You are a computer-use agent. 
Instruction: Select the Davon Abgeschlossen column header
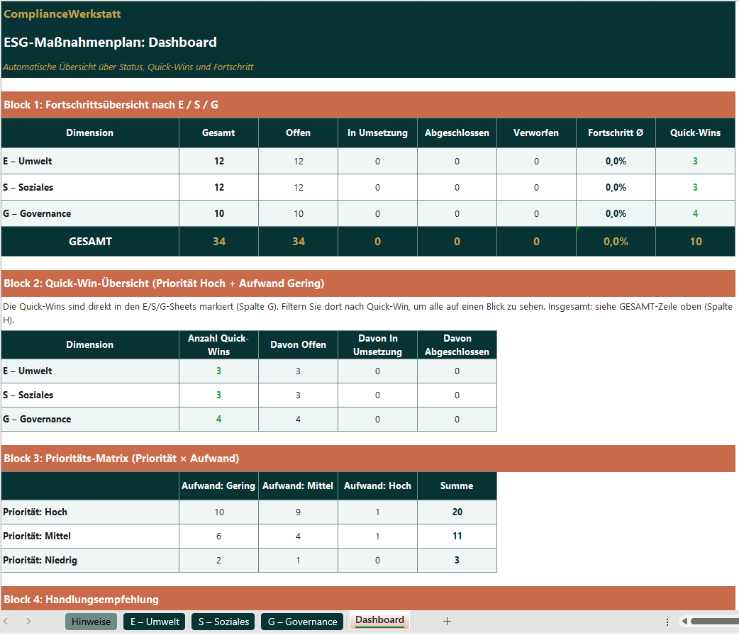[457, 345]
